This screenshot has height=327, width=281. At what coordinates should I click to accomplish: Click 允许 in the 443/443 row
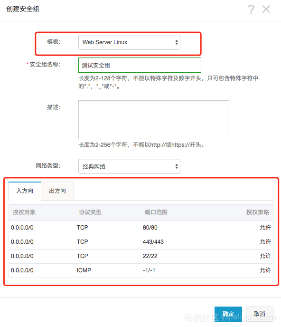[265, 242]
